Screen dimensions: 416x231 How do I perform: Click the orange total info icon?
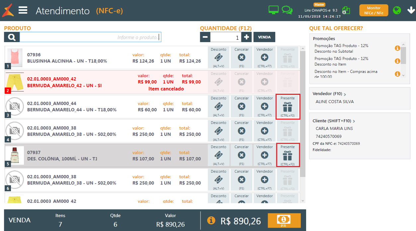tap(211, 220)
